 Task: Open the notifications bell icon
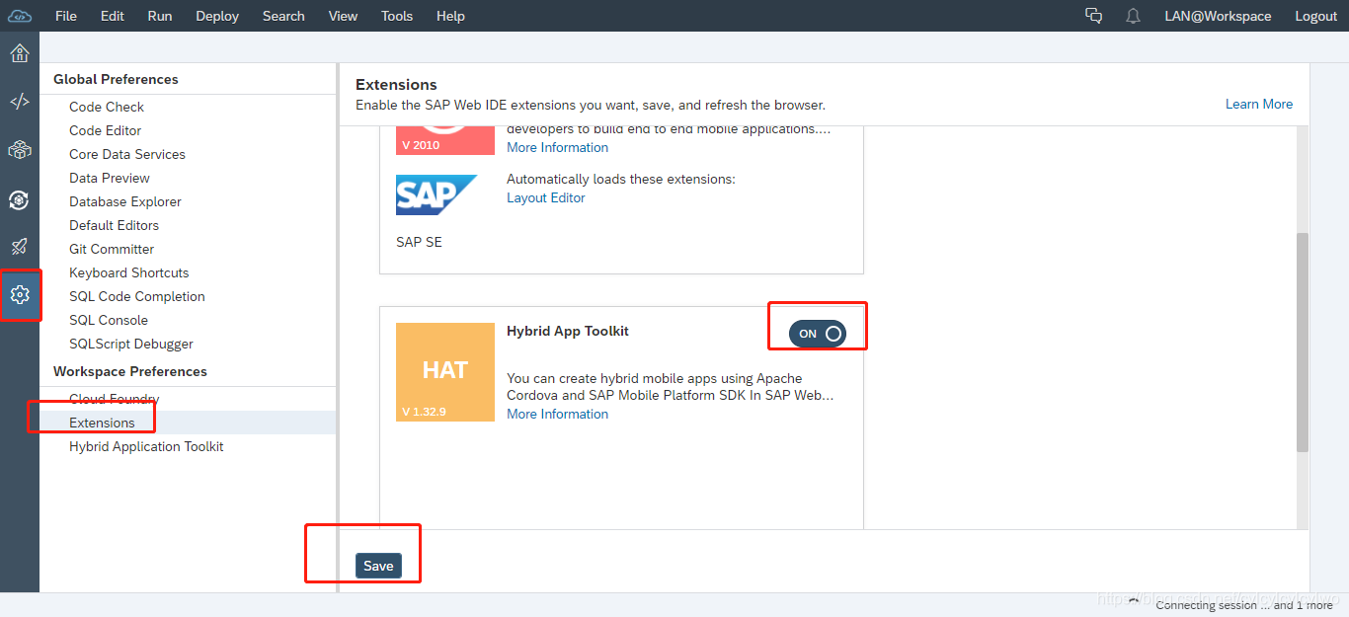tap(1133, 16)
